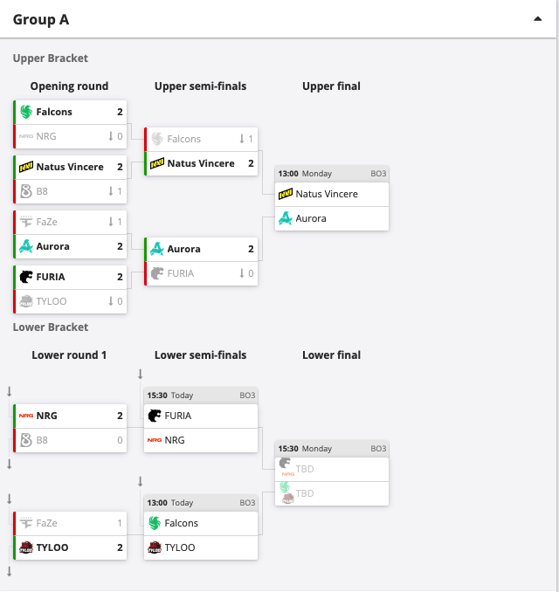The width and height of the screenshot is (559, 592).
Task: Click the down arrow next to NRG's score
Action: pos(111,136)
